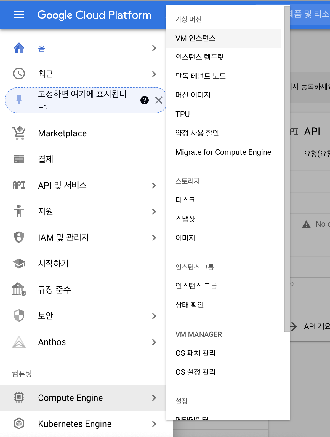This screenshot has width=330, height=437.
Task: Click the arrow icon beside API 개요
Action: 294,326
